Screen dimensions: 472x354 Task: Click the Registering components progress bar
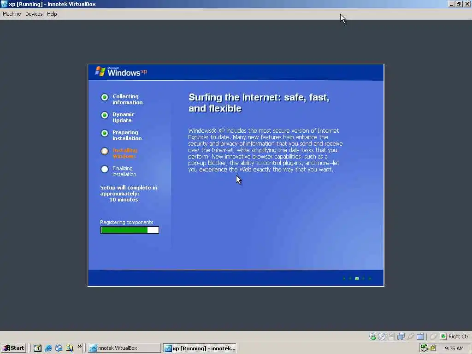coord(130,230)
